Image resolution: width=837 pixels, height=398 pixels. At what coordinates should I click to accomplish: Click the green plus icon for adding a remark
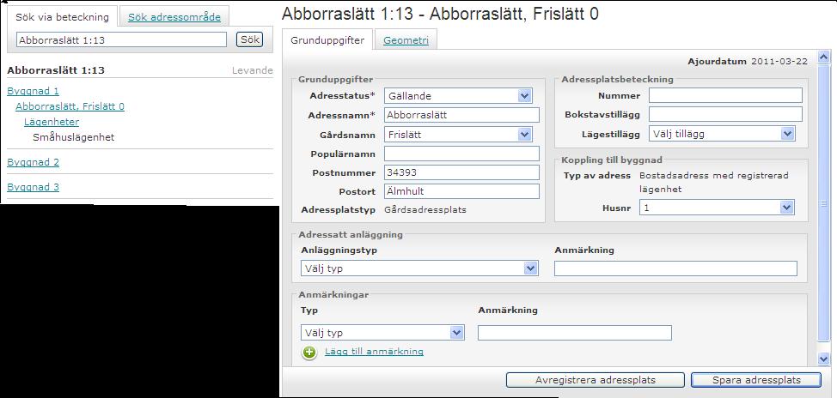pos(309,353)
